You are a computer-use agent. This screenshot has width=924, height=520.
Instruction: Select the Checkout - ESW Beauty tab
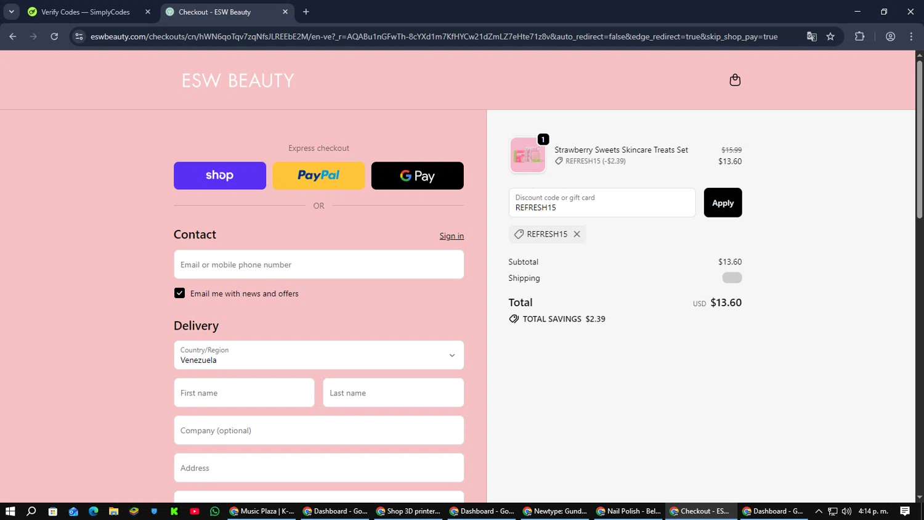[x=214, y=12]
